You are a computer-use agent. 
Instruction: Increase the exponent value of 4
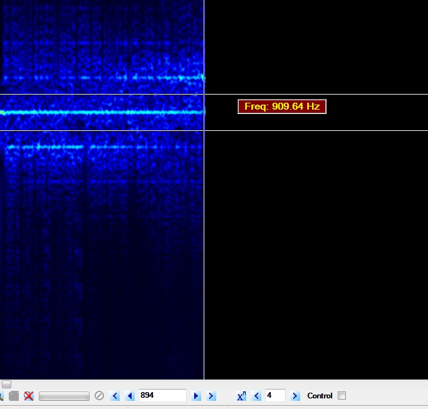[x=295, y=396]
